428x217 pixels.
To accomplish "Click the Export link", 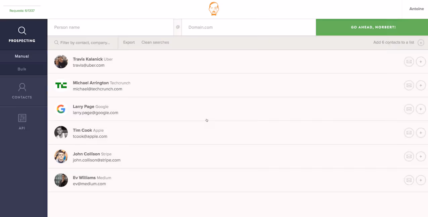I will (x=129, y=43).
